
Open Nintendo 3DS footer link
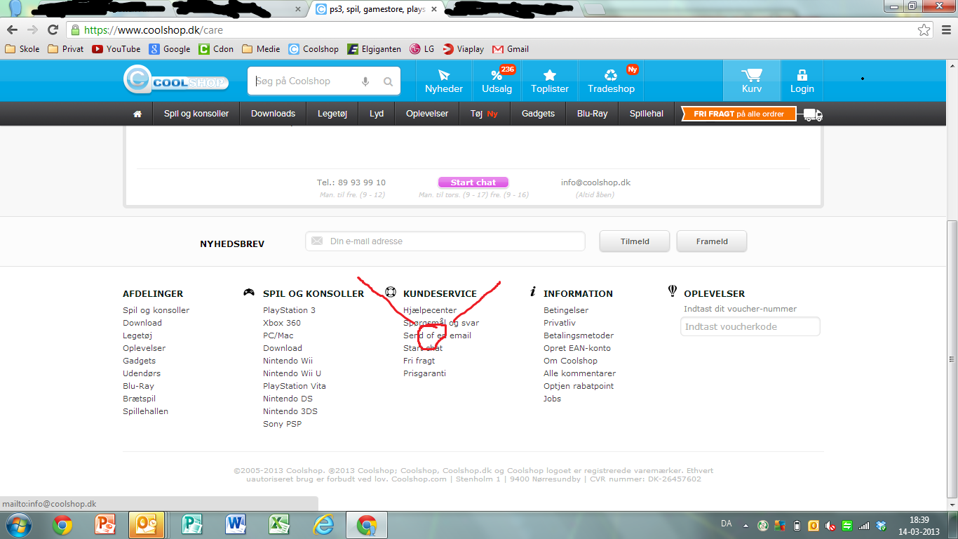point(290,411)
